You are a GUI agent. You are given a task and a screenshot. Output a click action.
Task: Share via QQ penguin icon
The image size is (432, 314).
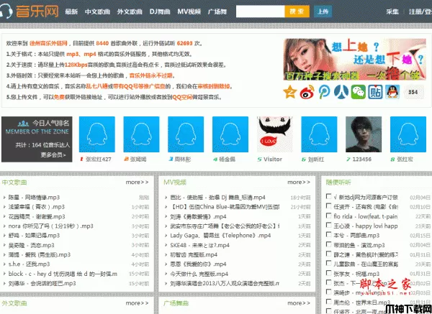click(392, 92)
